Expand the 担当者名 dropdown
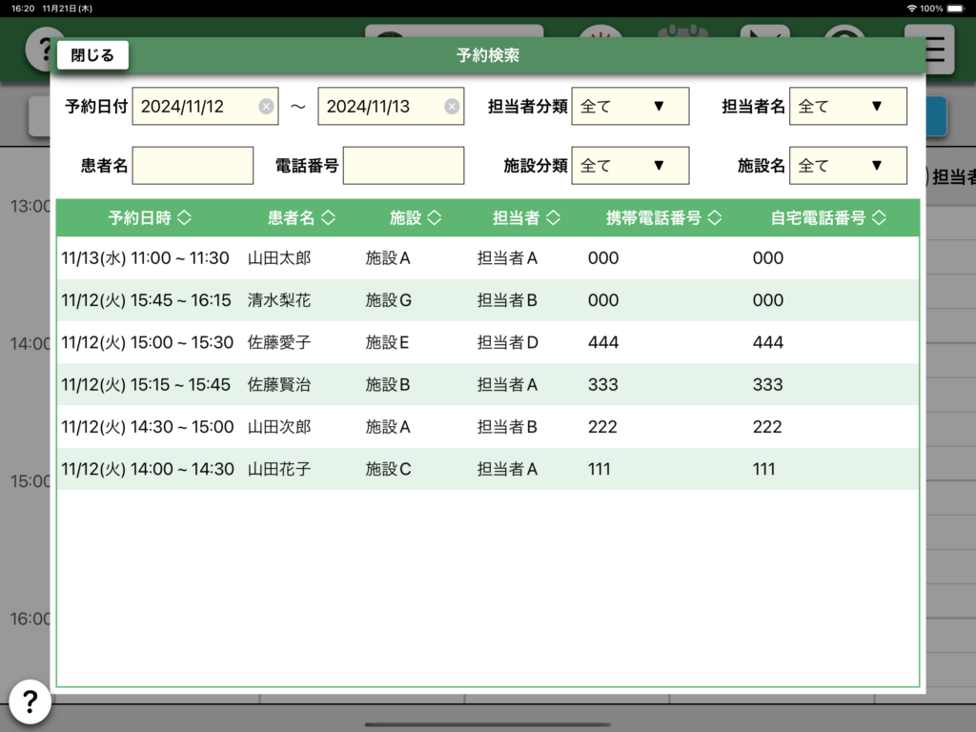Image resolution: width=976 pixels, height=732 pixels. coord(847,107)
